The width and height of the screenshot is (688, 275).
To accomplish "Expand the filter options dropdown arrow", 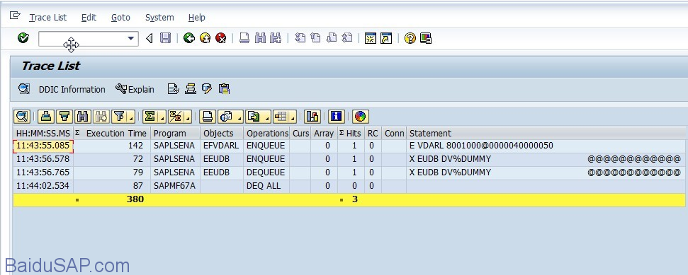I will click(131, 117).
